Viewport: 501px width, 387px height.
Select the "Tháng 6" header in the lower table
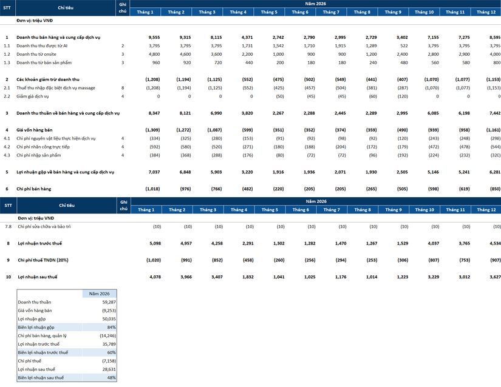(300, 210)
